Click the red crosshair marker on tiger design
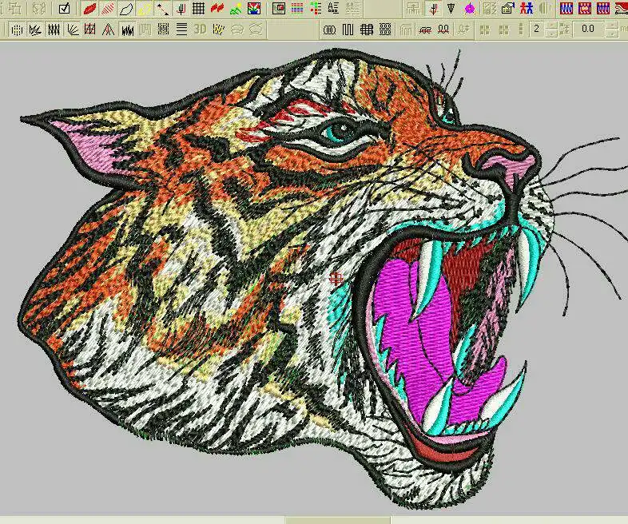 pos(336,278)
